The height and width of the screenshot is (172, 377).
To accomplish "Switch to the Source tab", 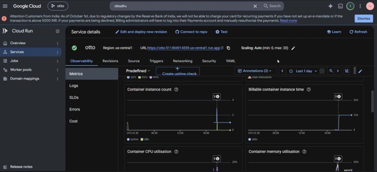I will tap(134, 61).
